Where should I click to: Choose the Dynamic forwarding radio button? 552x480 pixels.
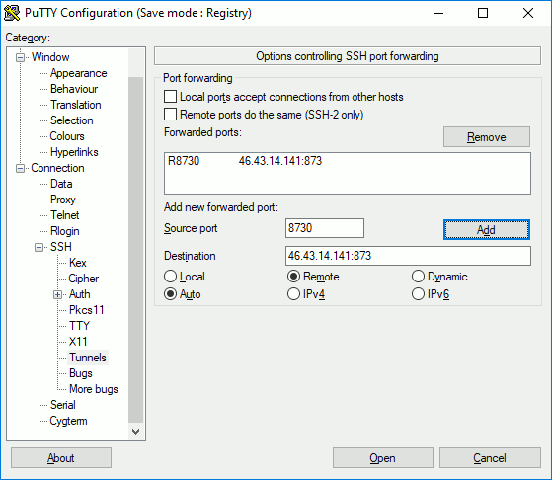point(418,277)
